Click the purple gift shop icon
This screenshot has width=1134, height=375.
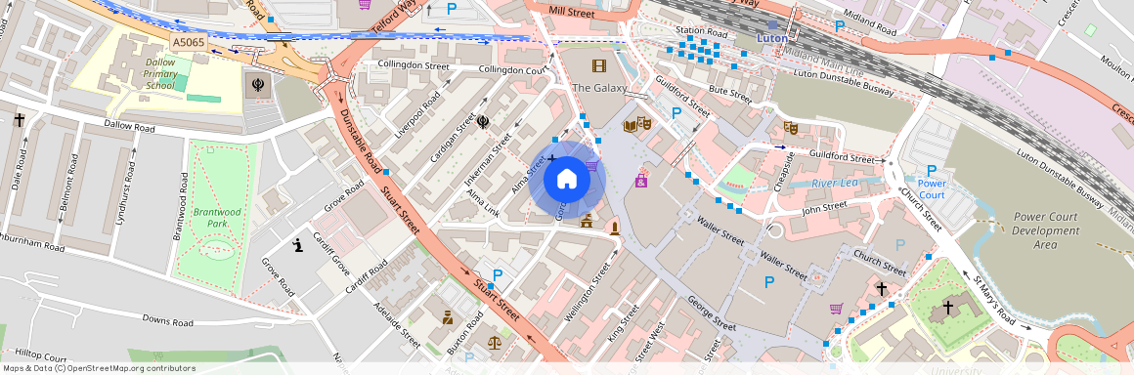[641, 180]
